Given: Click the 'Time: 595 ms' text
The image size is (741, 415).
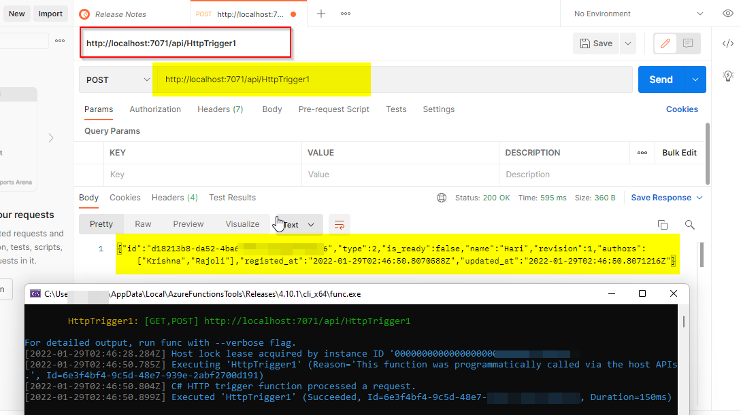Looking at the screenshot, I should pos(542,198).
